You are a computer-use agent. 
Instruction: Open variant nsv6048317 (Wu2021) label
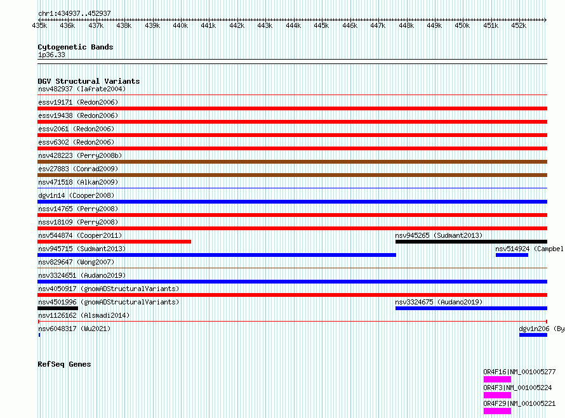74,329
